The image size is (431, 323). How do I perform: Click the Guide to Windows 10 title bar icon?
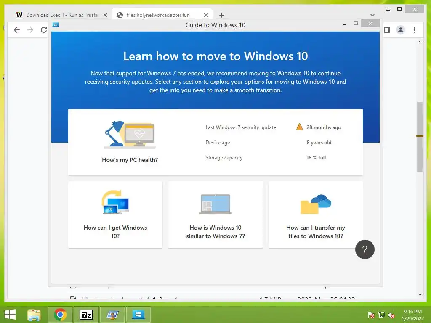56,25
